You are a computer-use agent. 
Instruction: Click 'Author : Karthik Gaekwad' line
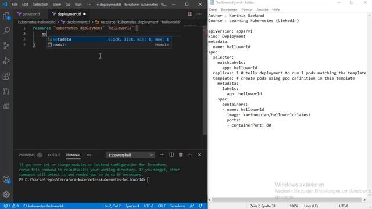236,16
